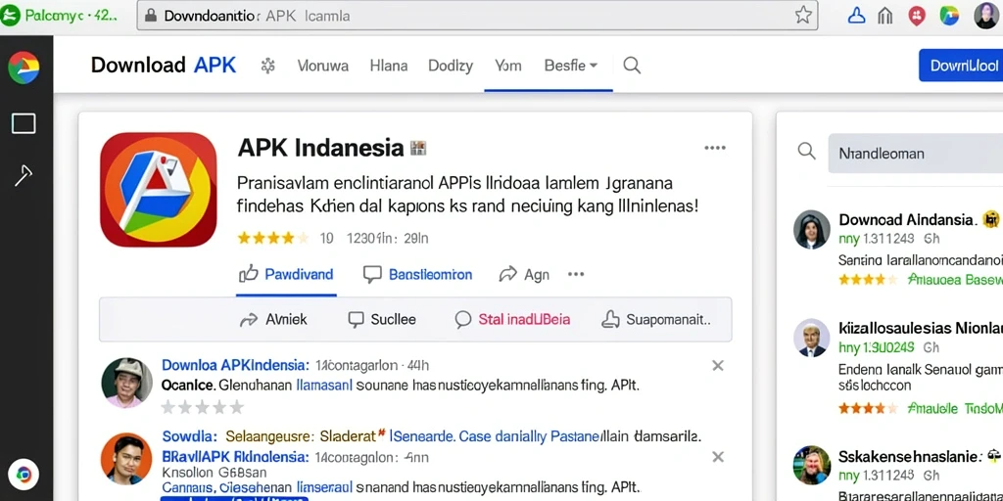Open the Moruwa nav item
The width and height of the screenshot is (1003, 501).
tap(323, 66)
